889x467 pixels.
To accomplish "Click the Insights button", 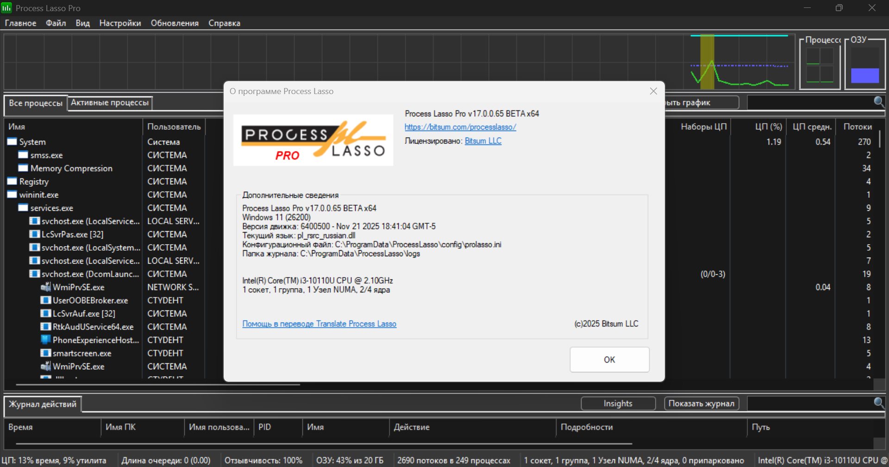I will tap(618, 404).
